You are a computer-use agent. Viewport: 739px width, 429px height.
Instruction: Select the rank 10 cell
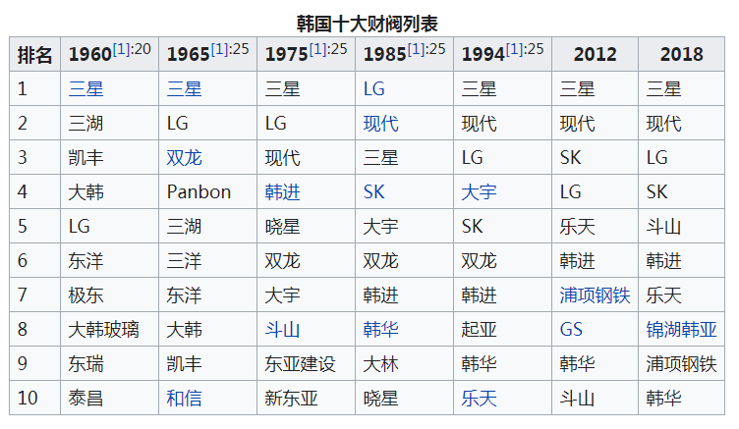(34, 399)
